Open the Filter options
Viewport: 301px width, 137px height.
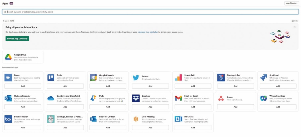coord(295,21)
